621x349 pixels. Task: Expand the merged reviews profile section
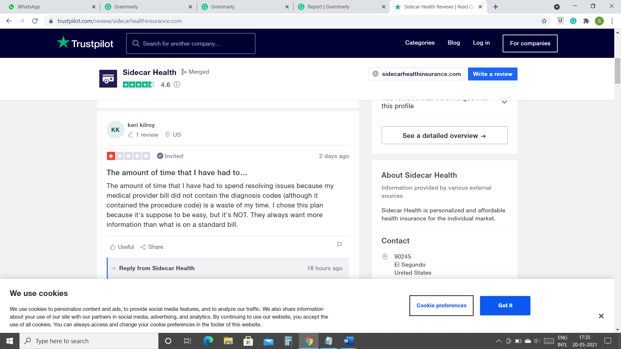(505, 102)
